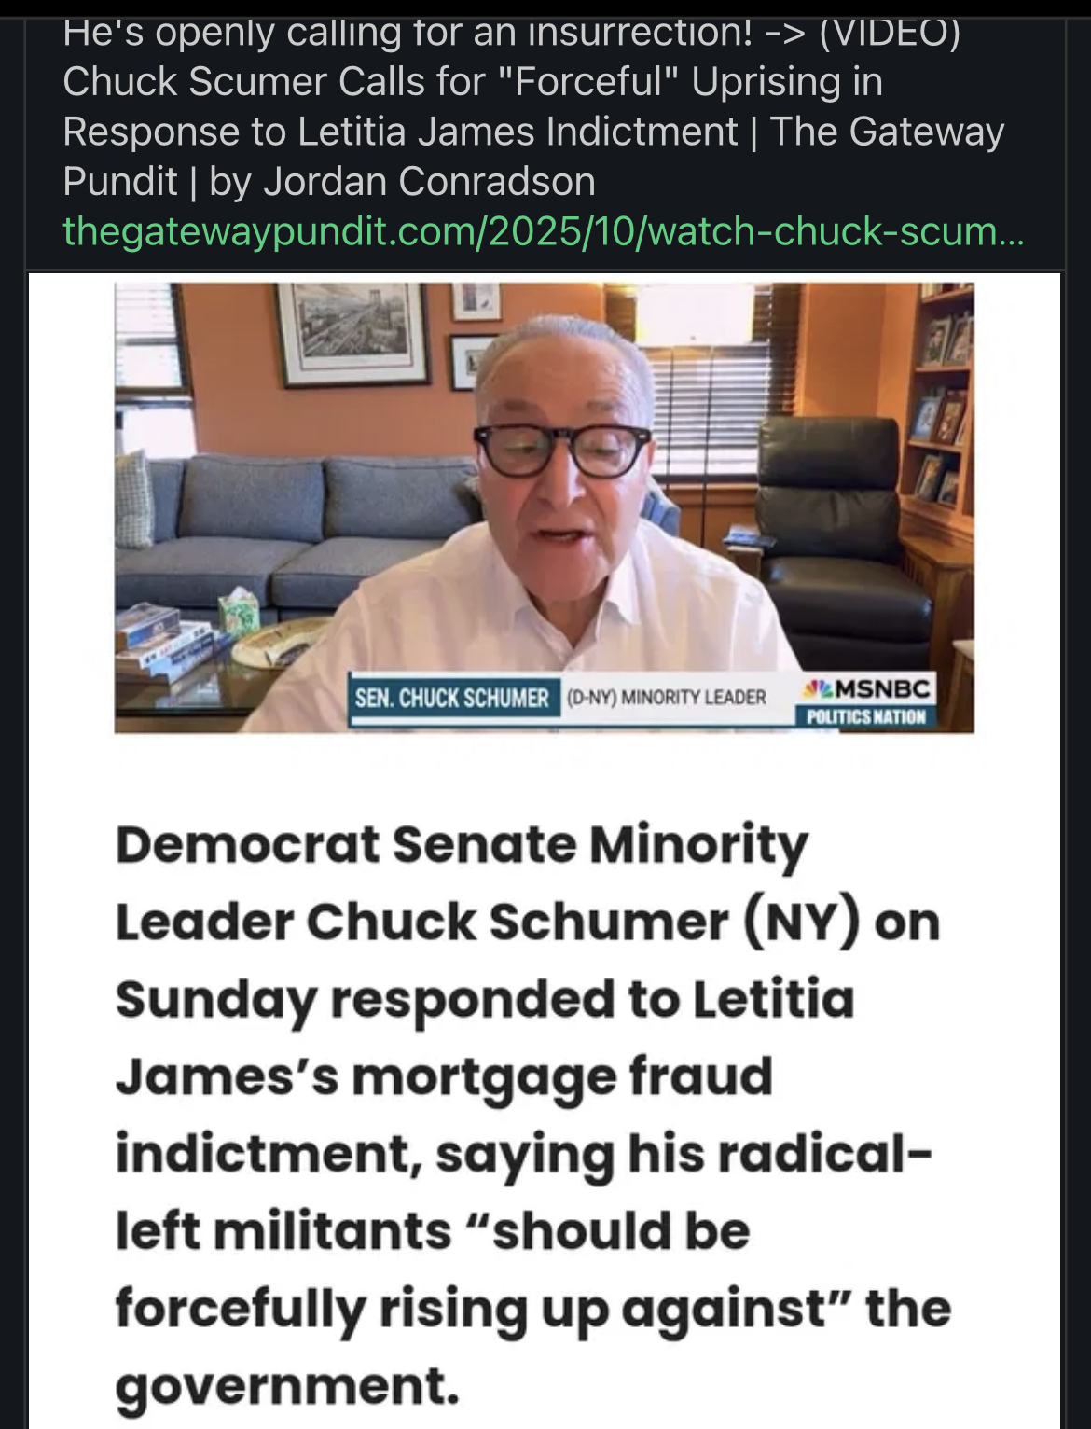Viewport: 1091px width, 1429px height.
Task: Click 'James's mortgage fraud' in the headline
Action: coord(444,1077)
